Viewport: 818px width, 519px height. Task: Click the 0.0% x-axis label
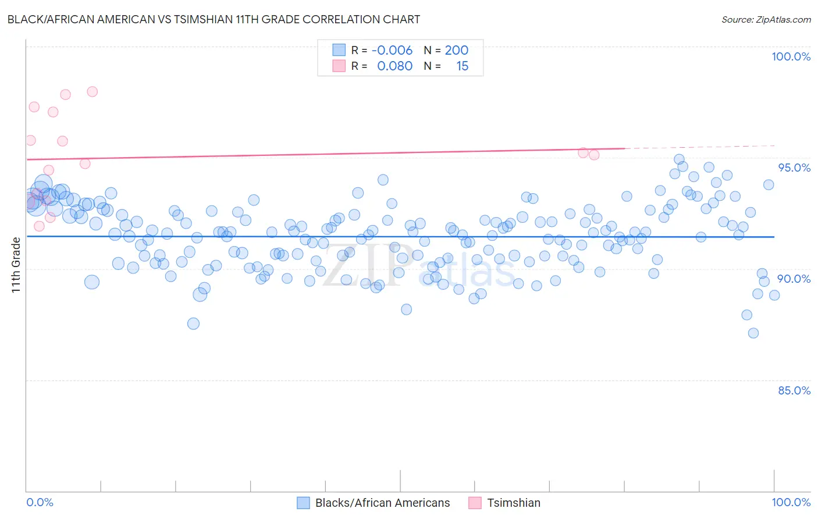point(40,502)
